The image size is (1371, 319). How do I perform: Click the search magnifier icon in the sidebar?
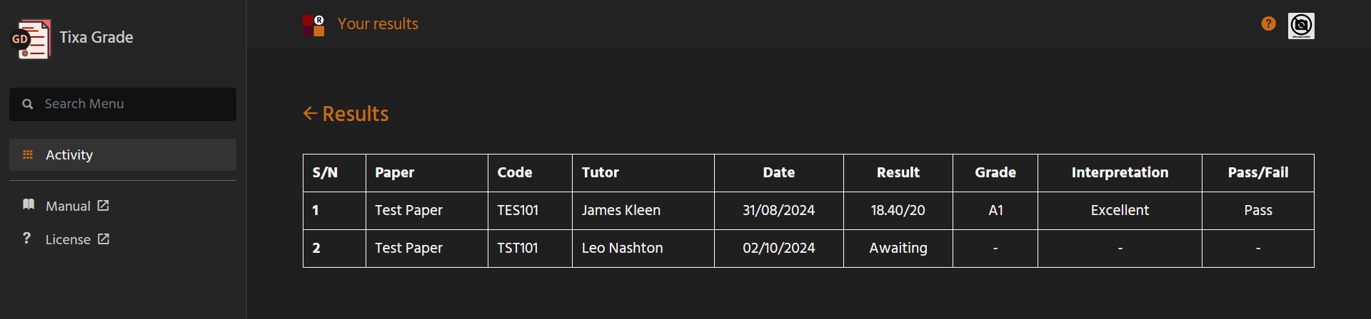click(28, 104)
